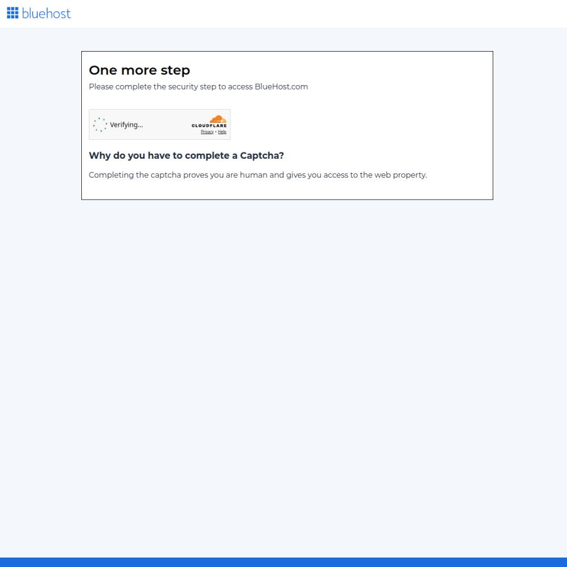
Task: Click the "Verifying..." status text
Action: pyautogui.click(x=126, y=125)
